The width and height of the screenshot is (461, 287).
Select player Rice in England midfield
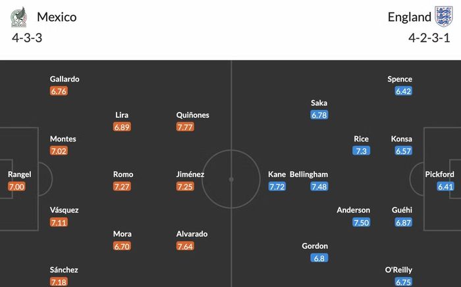(362, 139)
